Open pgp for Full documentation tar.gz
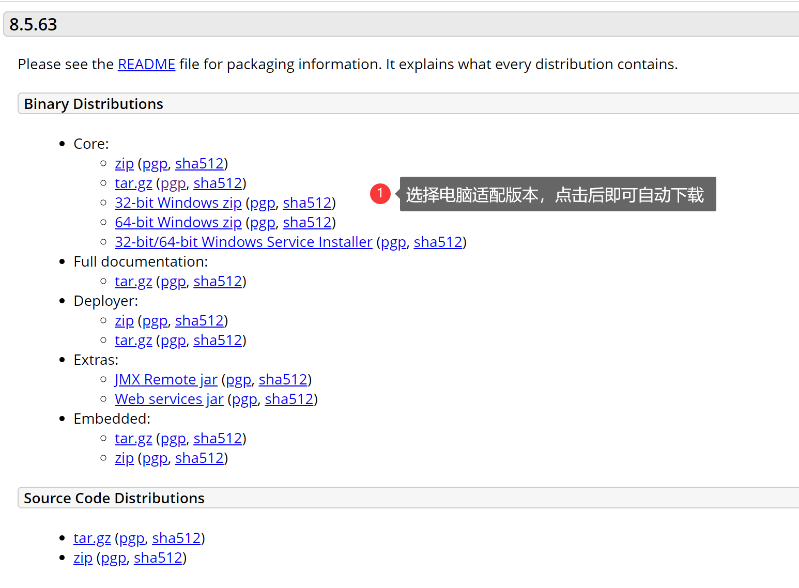 [173, 282]
